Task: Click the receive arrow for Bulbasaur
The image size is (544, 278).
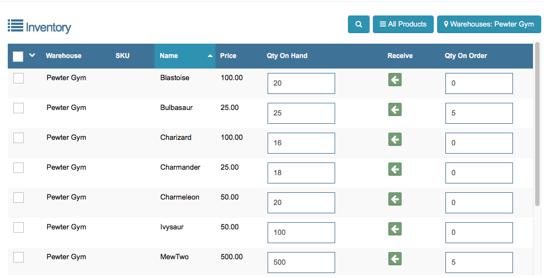Action: pyautogui.click(x=395, y=110)
